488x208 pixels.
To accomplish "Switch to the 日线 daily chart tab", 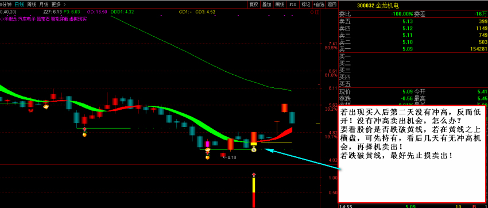I will click(x=20, y=5).
